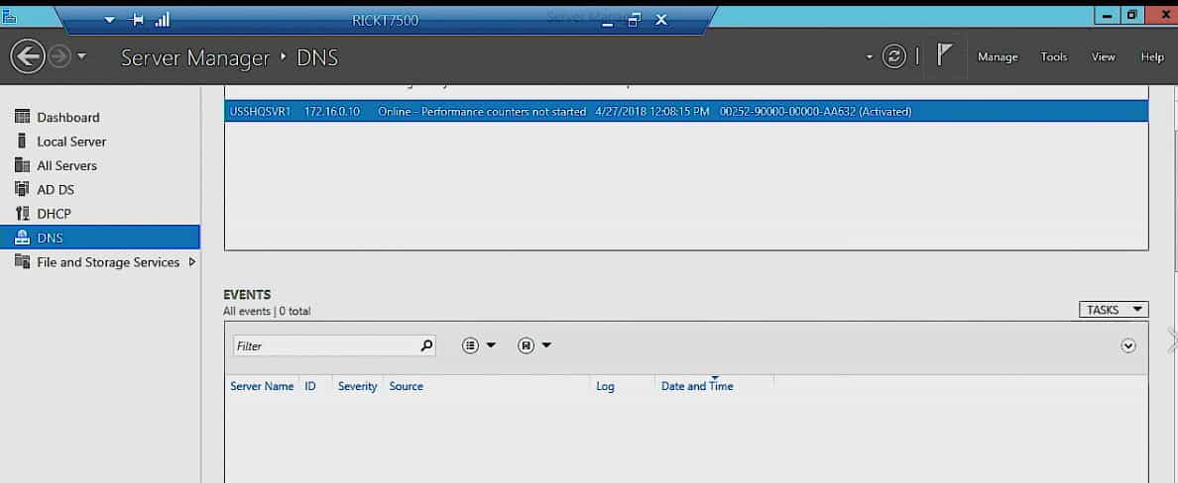Screen dimensions: 1178x483
Task: Click the Local Server icon in the sidebar
Action: 22,141
